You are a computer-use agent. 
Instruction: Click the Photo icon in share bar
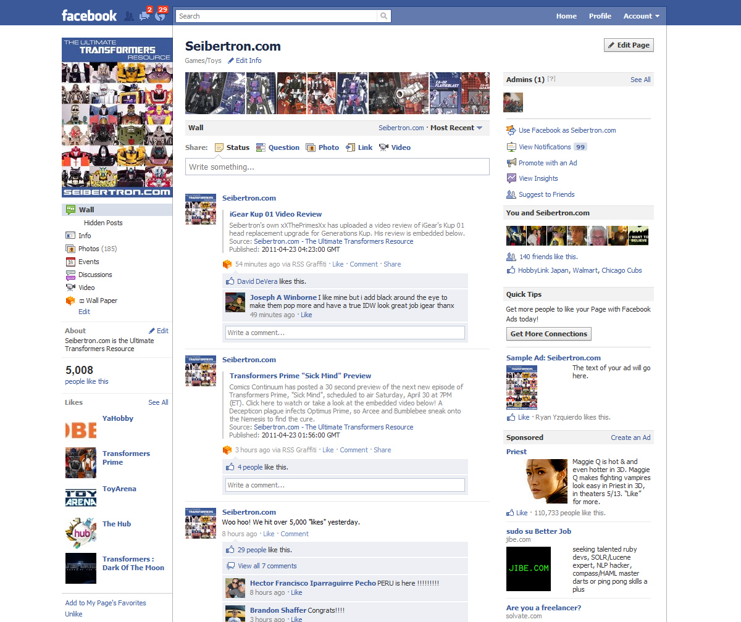pos(311,147)
